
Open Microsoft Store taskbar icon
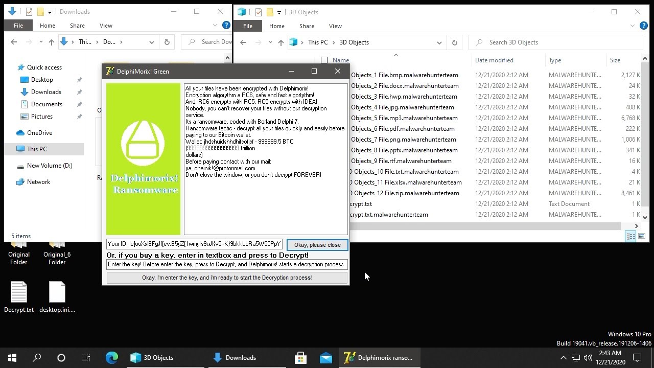point(301,358)
